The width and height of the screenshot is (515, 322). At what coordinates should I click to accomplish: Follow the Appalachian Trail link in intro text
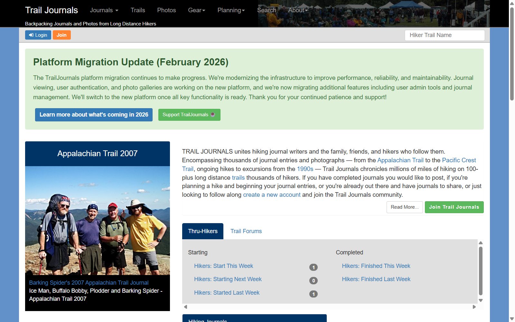click(400, 160)
